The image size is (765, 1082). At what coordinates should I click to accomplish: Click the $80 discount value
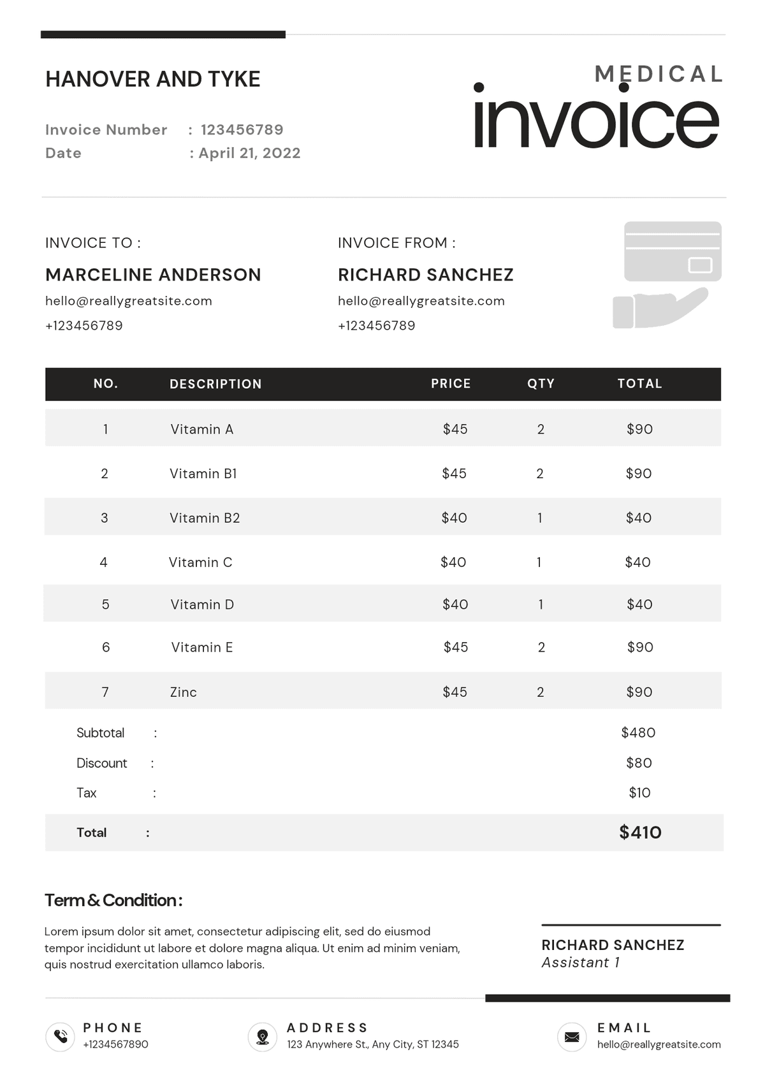point(639,763)
